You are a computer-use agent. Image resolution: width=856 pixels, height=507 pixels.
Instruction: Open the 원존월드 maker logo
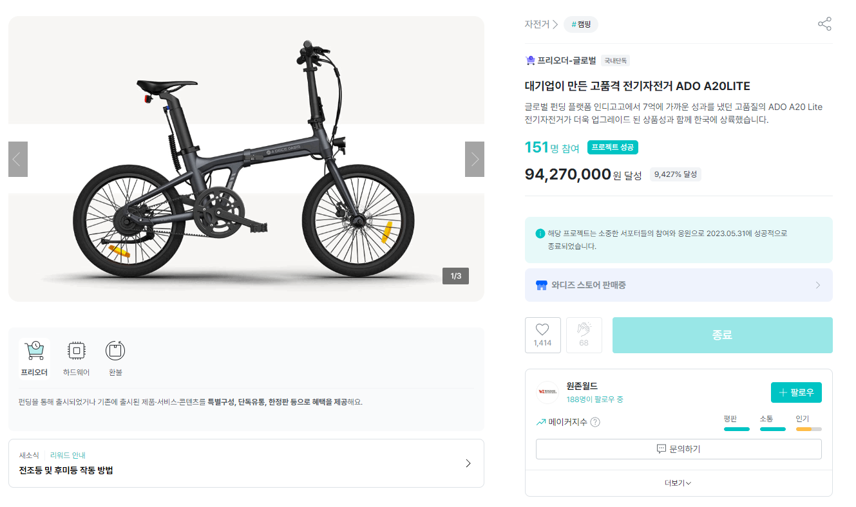click(x=547, y=392)
